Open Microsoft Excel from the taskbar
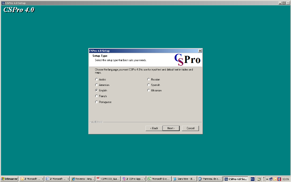Viewport: 291px width, 182px height. click(x=159, y=179)
